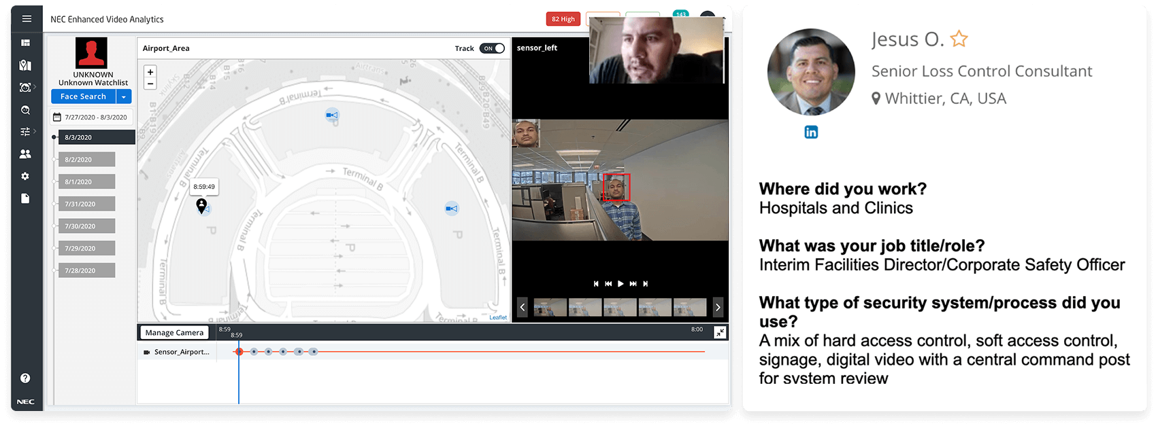Click the Face Search button
1158x428 pixels.
pyautogui.click(x=83, y=96)
